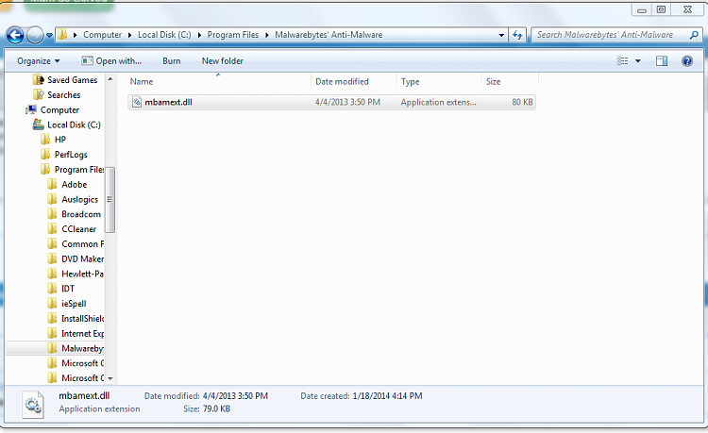Select Program Files in the breadcrumb
Image resolution: width=708 pixels, height=433 pixels.
coord(233,35)
